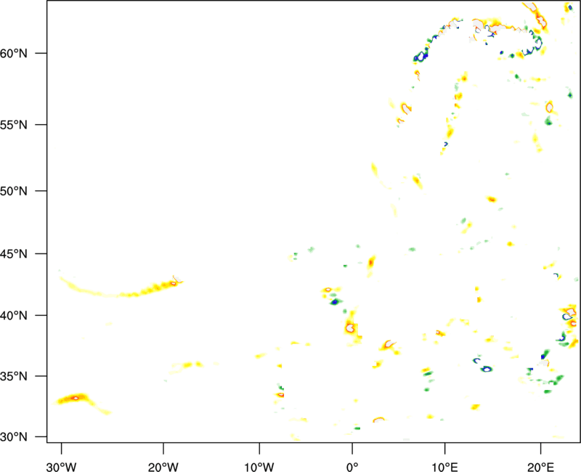Click the 30°N latitude label
The width and height of the screenshot is (581, 472).
(x=13, y=437)
